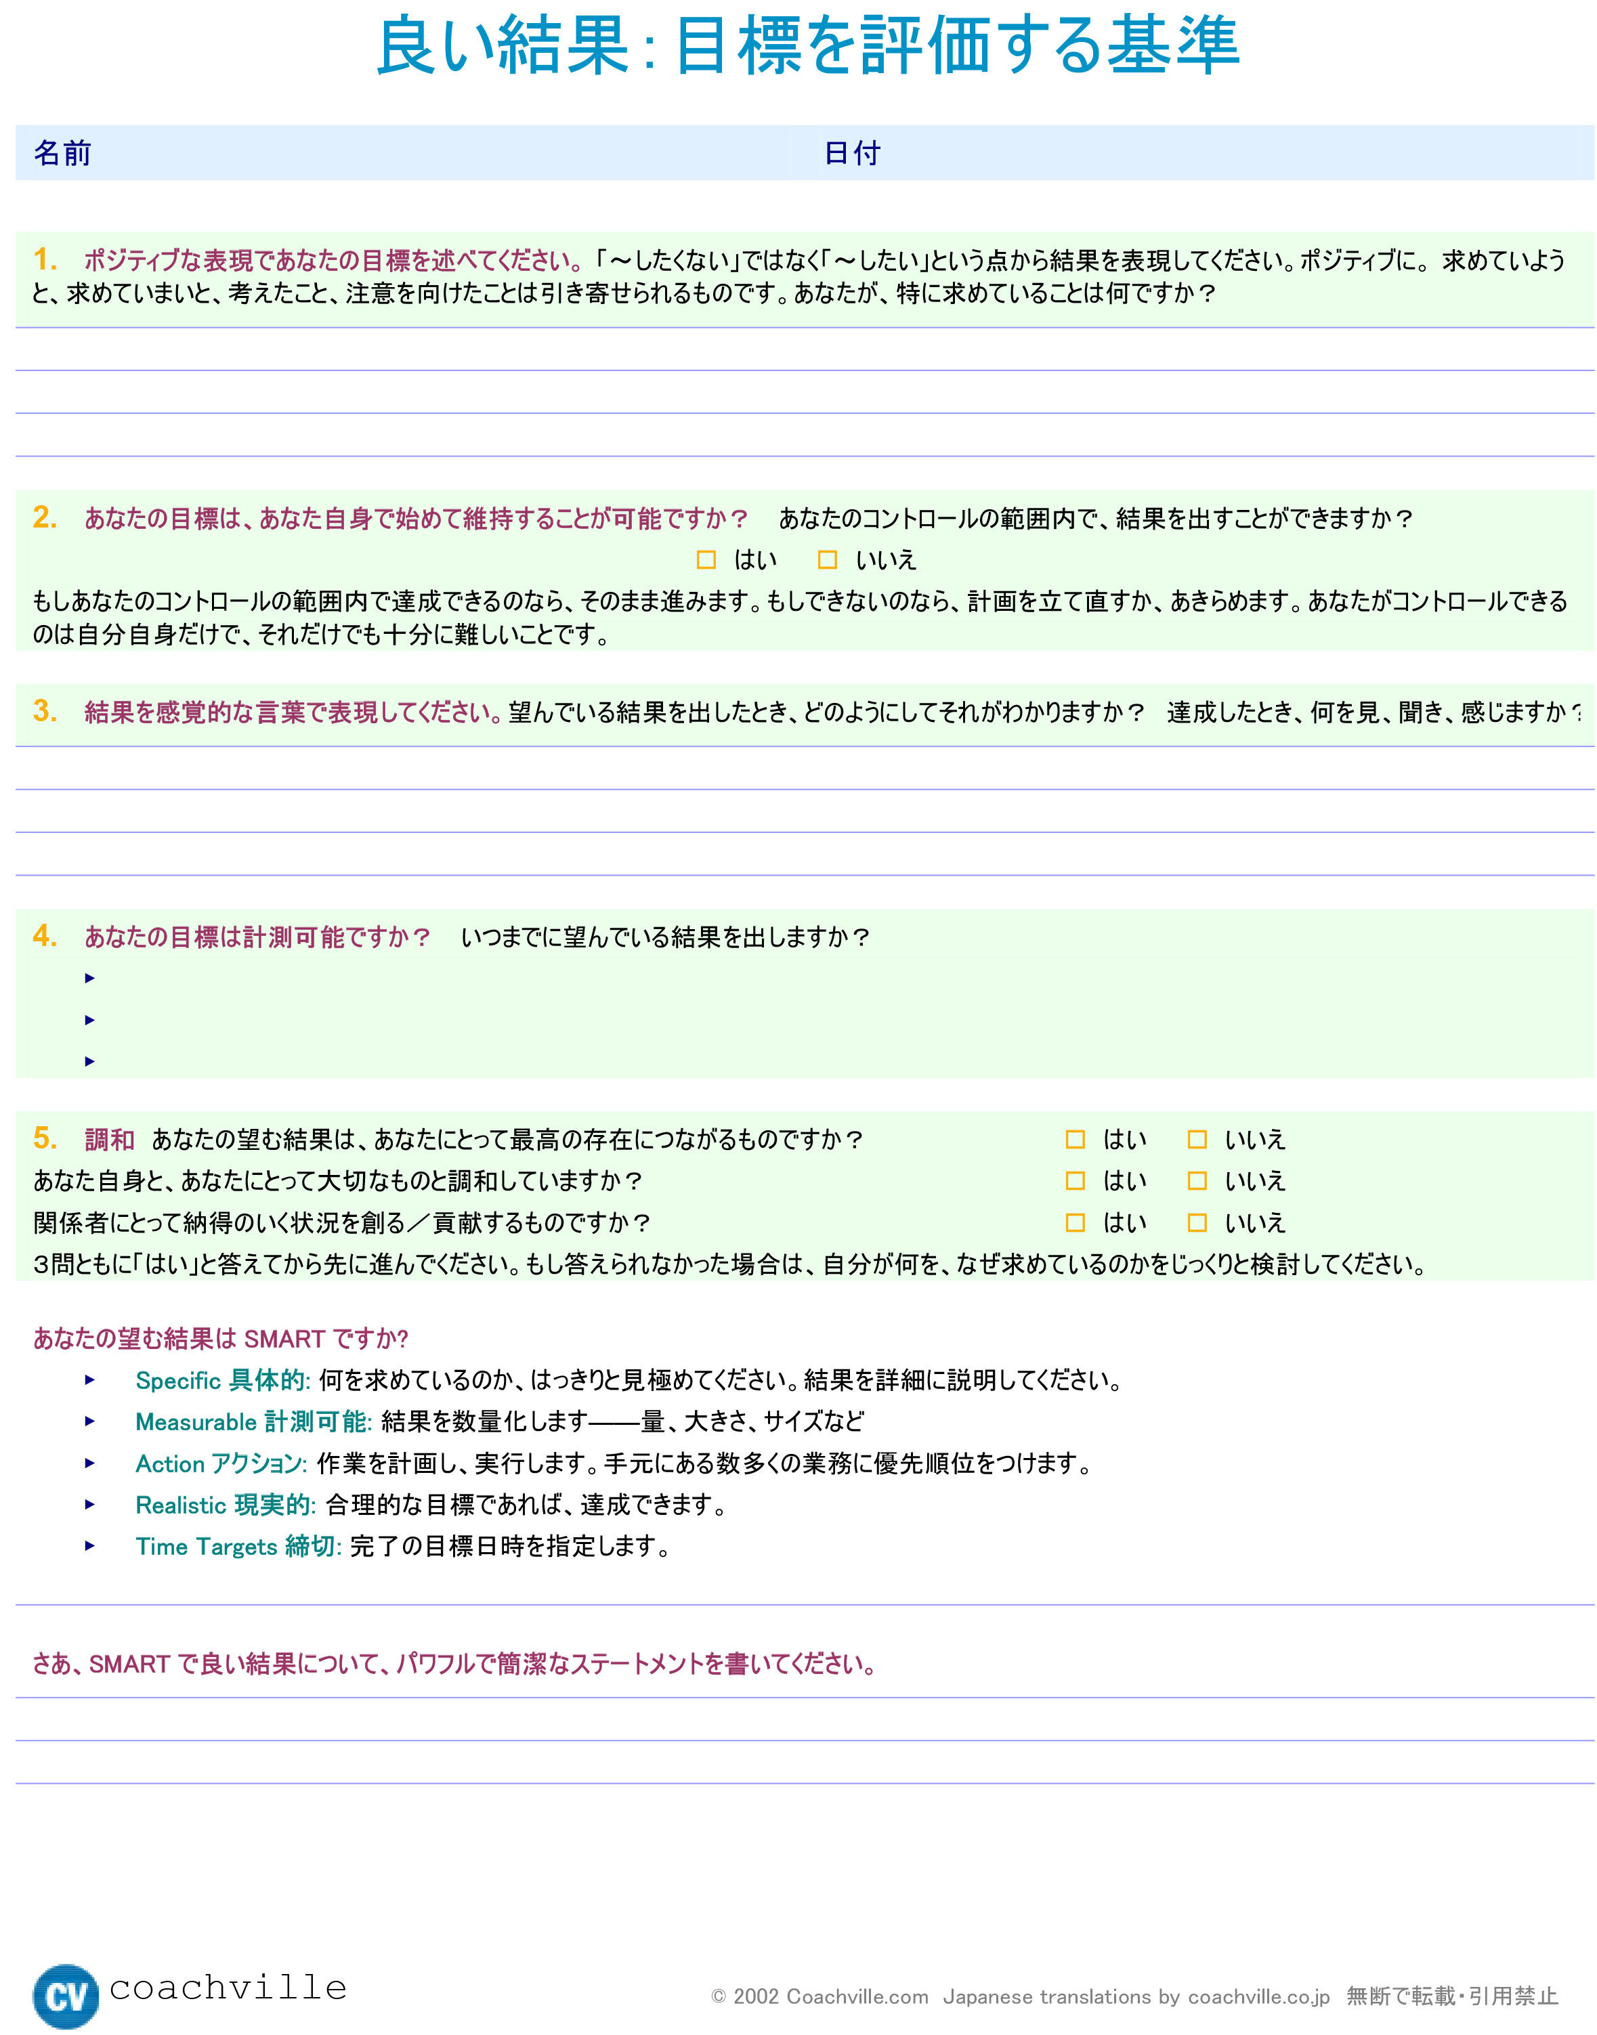The height and width of the screenshot is (2035, 1597).
Task: Tick はい for あなた自身と調和 question
Action: (1076, 1180)
